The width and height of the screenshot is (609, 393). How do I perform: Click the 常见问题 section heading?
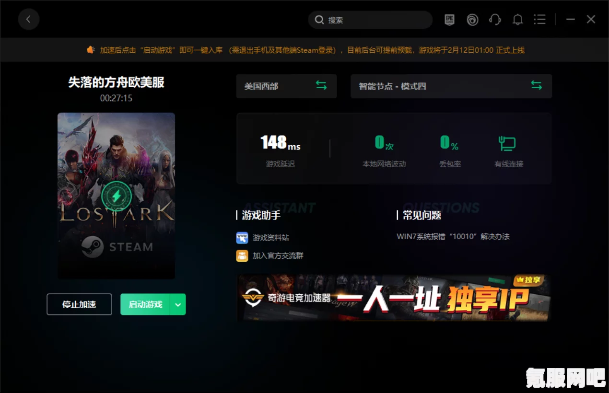click(x=422, y=215)
